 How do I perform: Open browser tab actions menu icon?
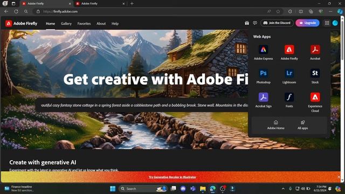point(13,4)
